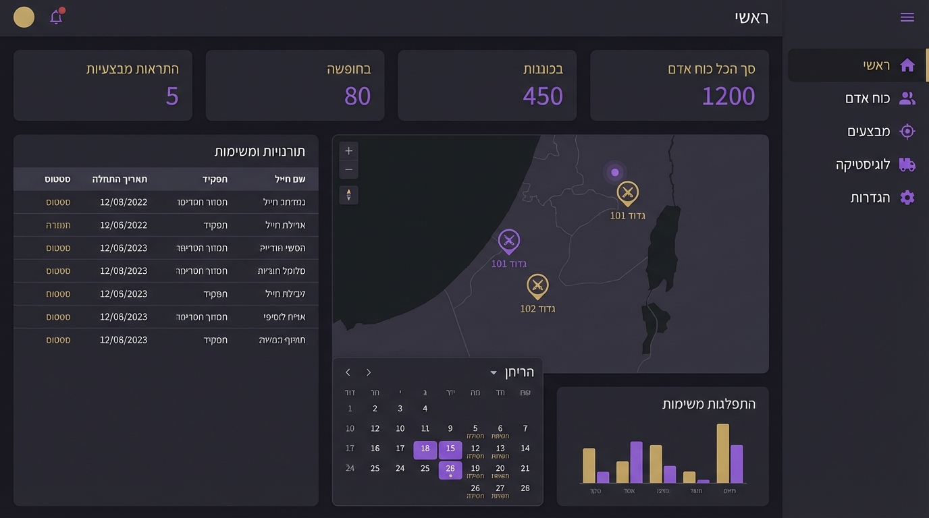The width and height of the screenshot is (929, 518).
Task: Reset map orientation with the compass button
Action: pos(348,195)
